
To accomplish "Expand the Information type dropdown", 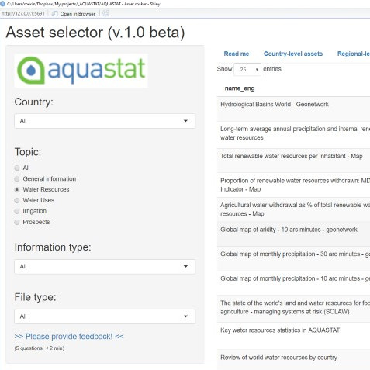I will (105, 267).
